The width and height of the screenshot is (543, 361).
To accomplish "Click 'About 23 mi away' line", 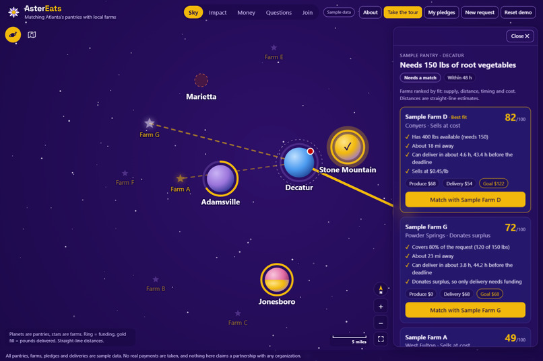I will point(433,256).
